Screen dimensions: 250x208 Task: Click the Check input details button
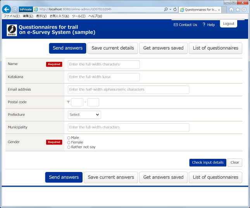point(207,163)
